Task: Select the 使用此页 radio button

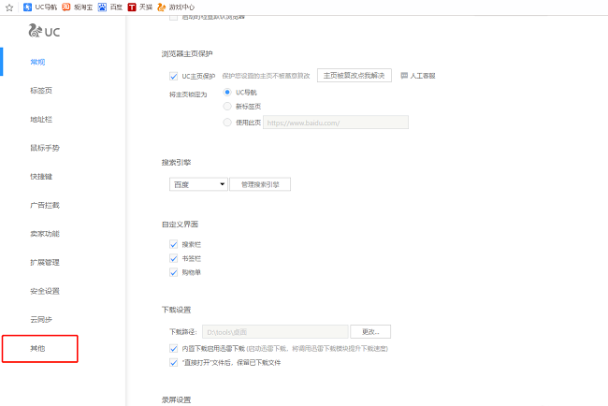Action: coord(227,123)
